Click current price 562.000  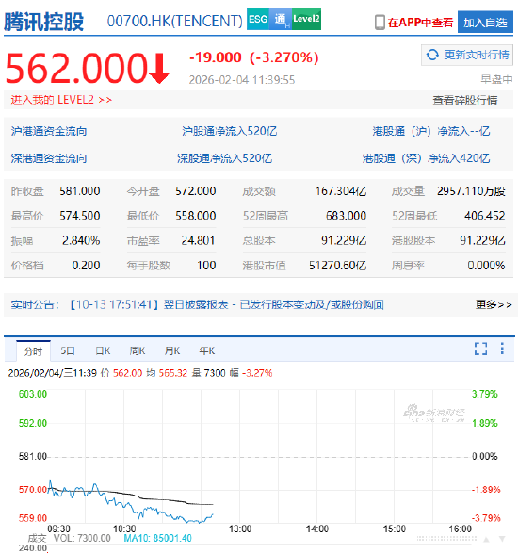pos(75,68)
